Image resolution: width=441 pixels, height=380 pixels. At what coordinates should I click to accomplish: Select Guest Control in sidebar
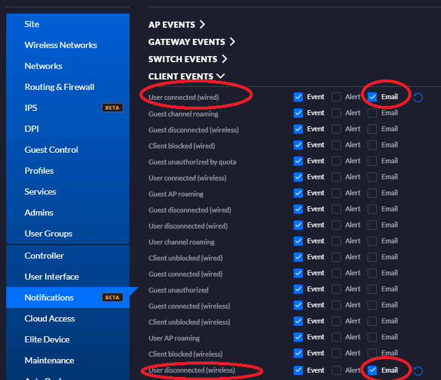point(51,150)
